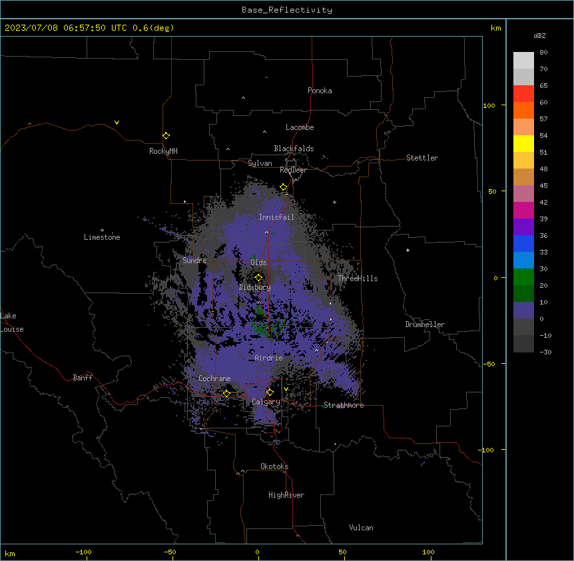The image size is (574, 561).
Task: Click the Olds label
Action: (x=258, y=263)
